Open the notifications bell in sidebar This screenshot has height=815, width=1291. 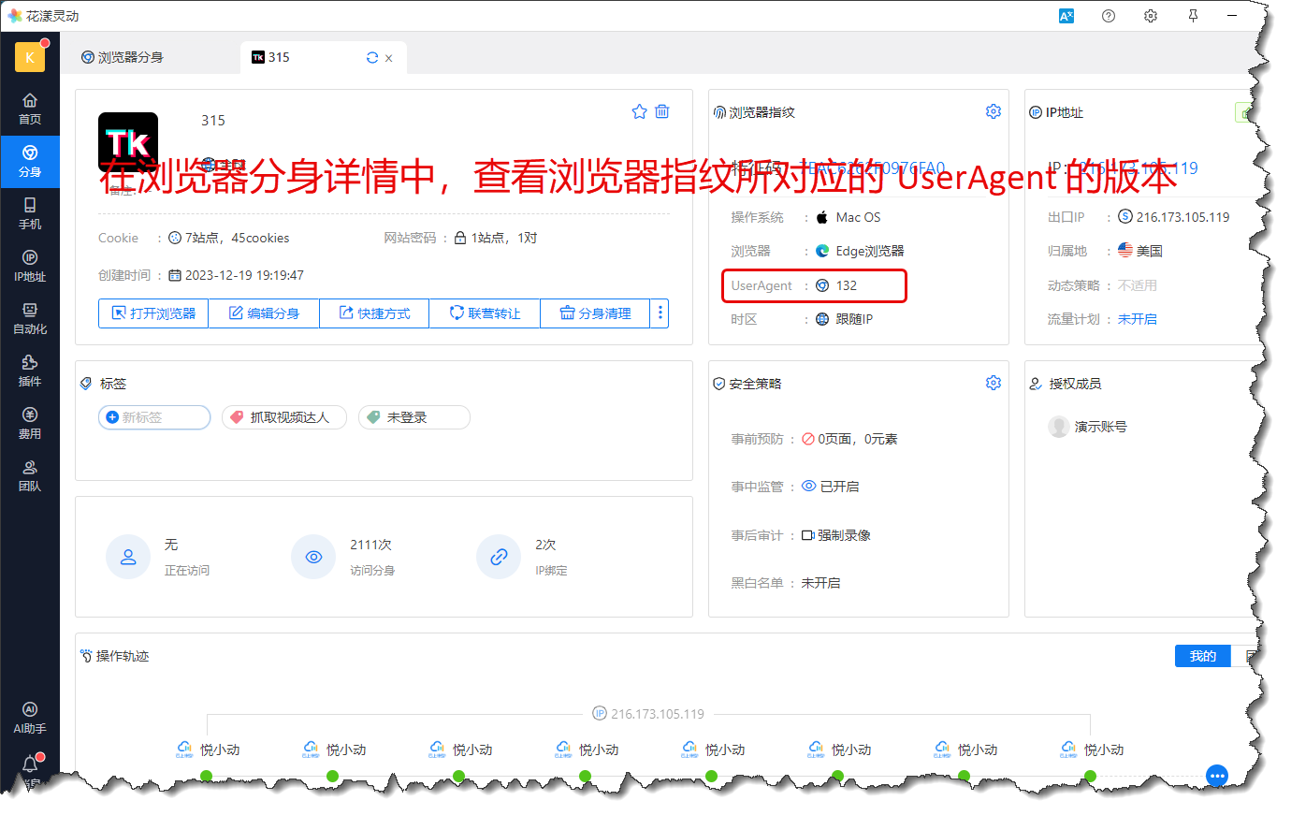[x=30, y=764]
